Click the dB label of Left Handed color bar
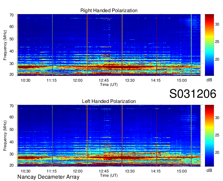This screenshot has height=181, width=223. tap(209, 170)
